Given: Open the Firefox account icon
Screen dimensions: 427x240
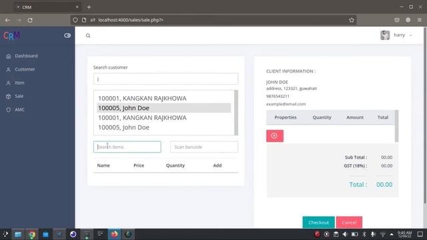Looking at the screenshot, I should pos(408,20).
